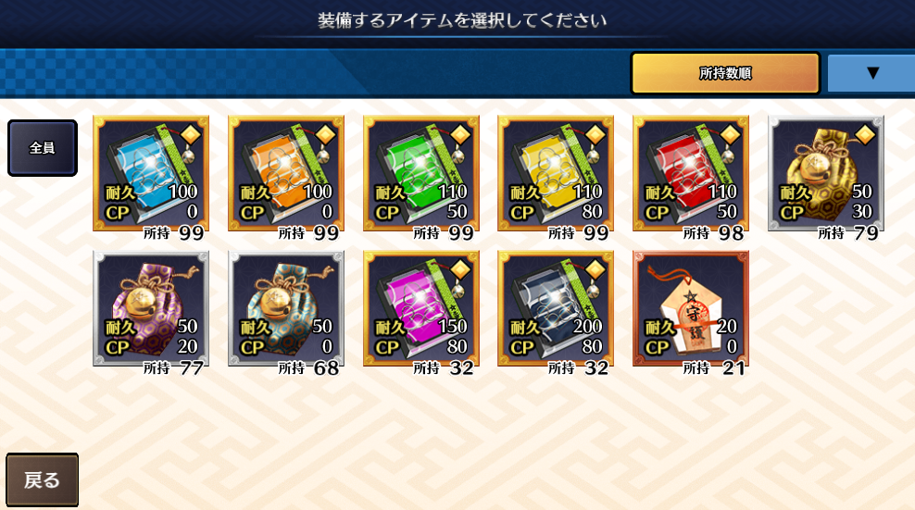
Task: Choose the gold pouch charm owned 79
Action: (826, 173)
